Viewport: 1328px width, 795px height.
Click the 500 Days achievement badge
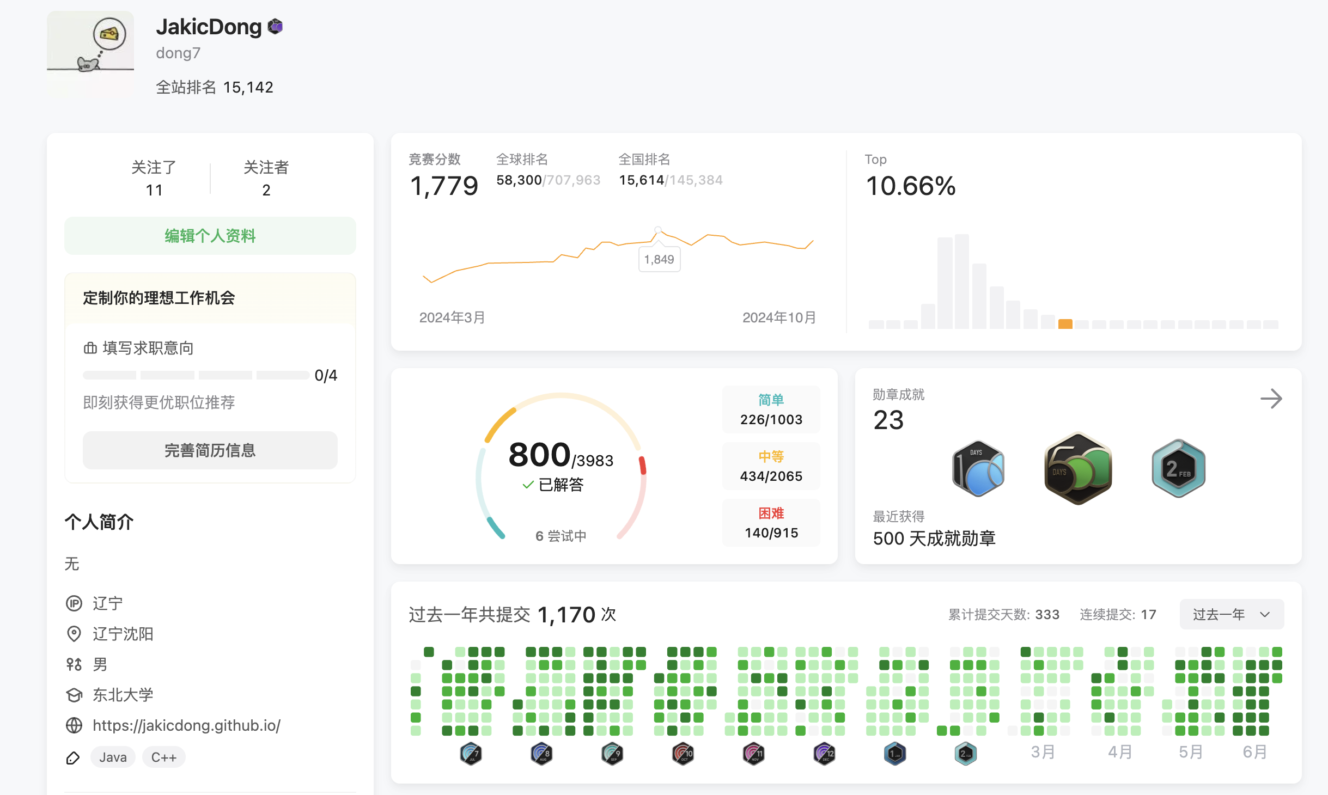tap(1078, 469)
